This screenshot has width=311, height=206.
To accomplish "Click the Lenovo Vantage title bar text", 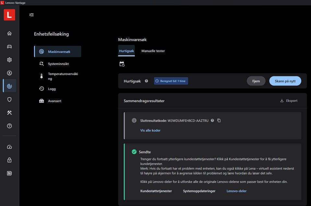I will [15, 3].
